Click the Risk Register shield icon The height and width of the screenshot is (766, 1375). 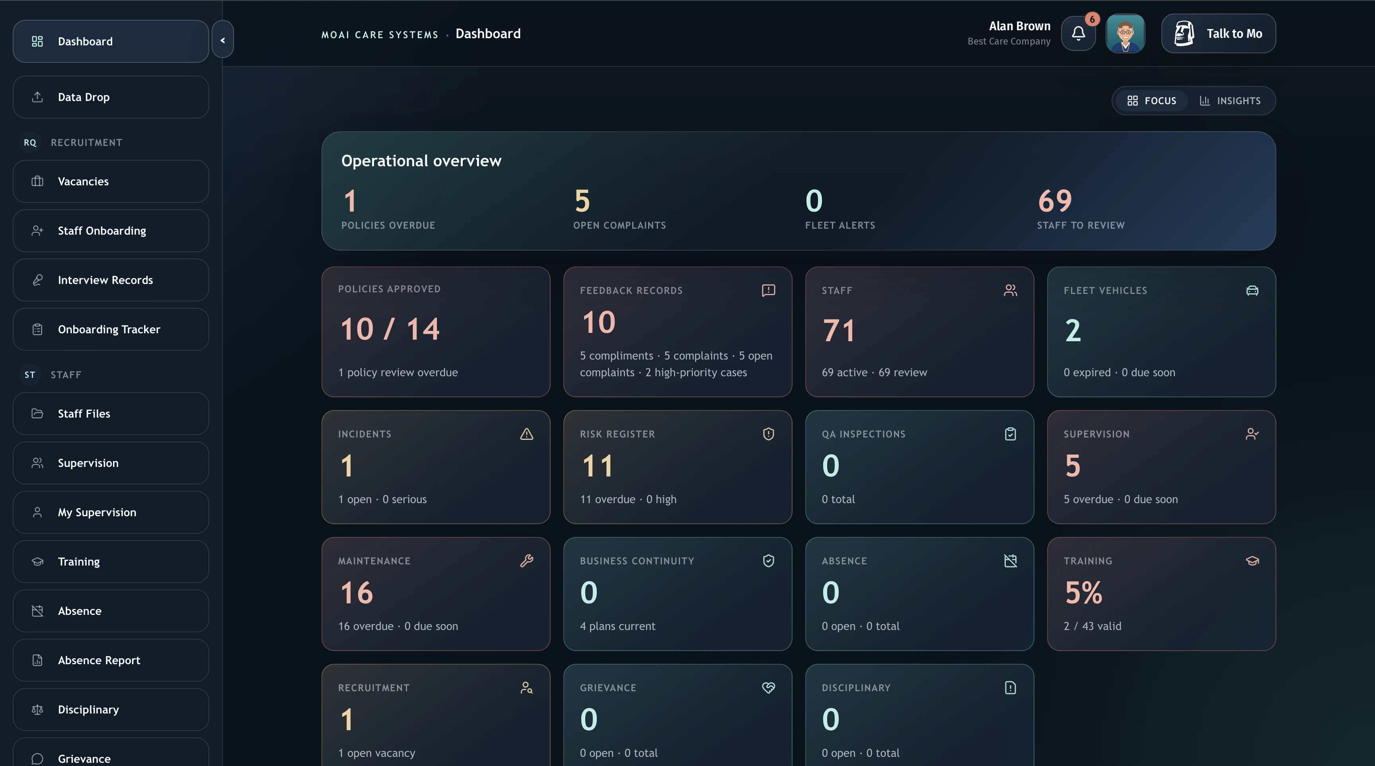pos(769,434)
